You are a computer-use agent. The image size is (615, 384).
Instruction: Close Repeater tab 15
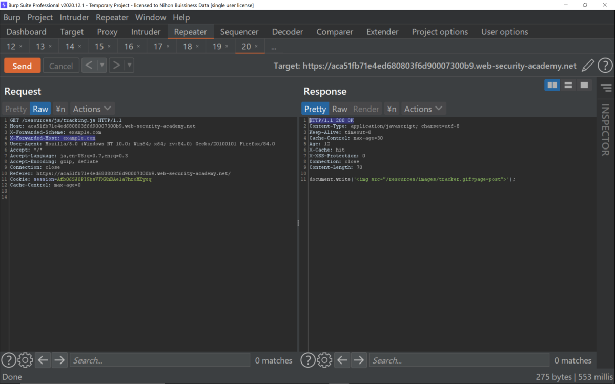(109, 47)
